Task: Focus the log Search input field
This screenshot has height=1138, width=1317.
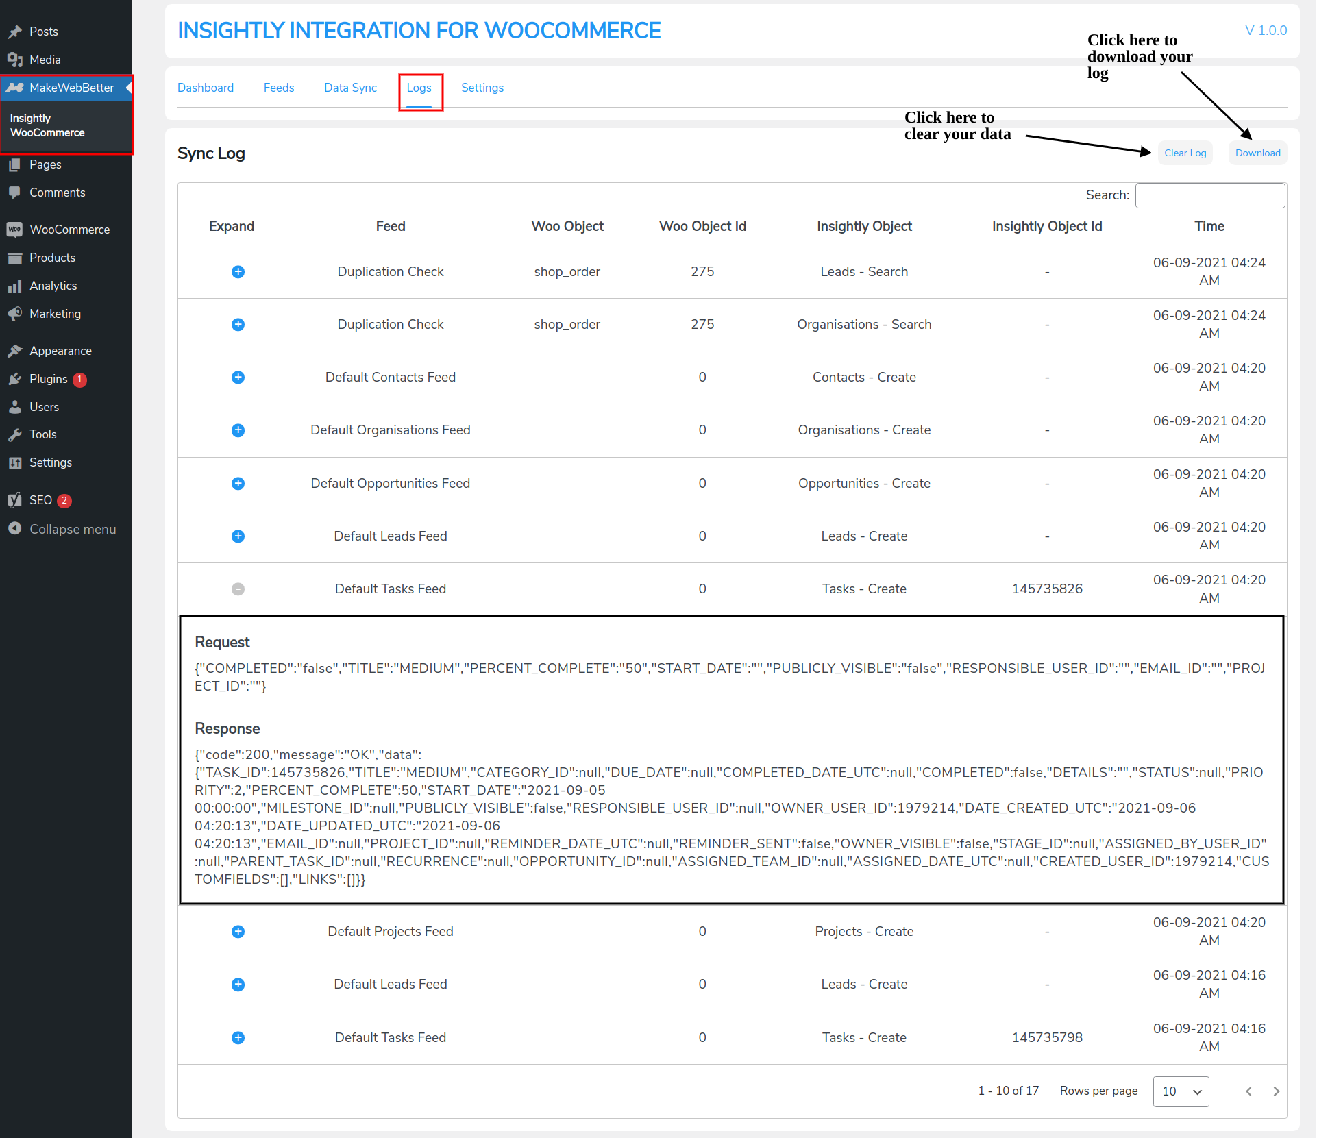Action: (1210, 195)
